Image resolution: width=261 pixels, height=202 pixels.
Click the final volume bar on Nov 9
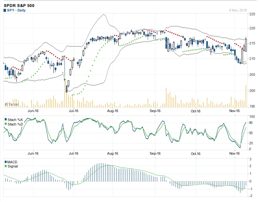pos(246,96)
